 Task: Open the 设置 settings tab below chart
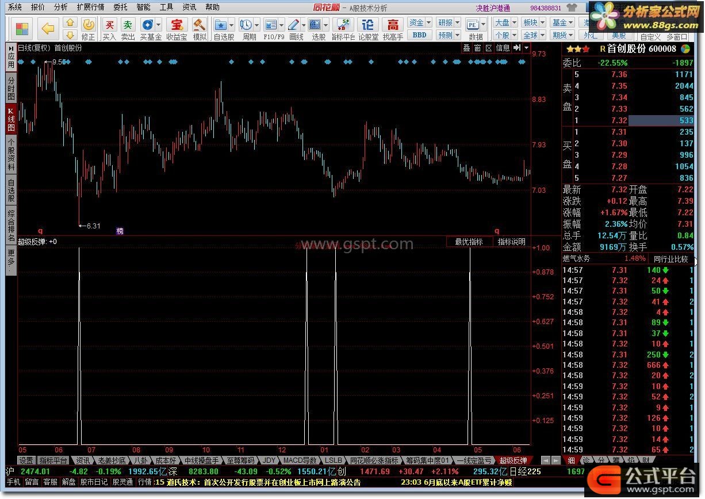pos(26,460)
